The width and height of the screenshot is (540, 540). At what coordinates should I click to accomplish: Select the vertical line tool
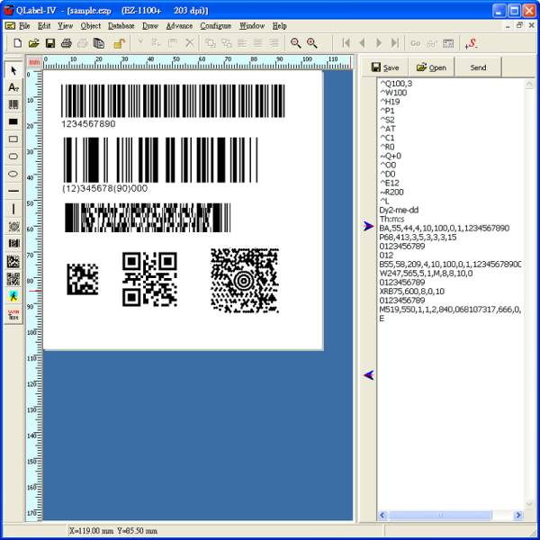(x=13, y=209)
